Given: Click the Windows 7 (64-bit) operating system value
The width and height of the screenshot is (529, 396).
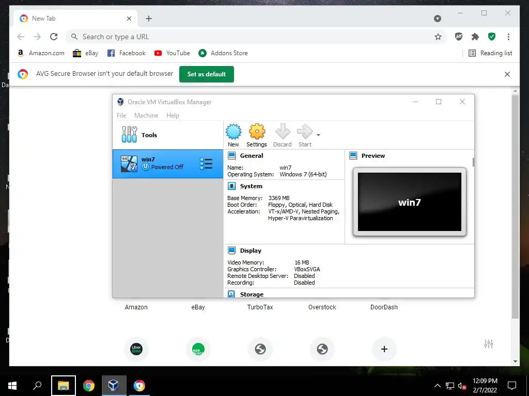Looking at the screenshot, I should (303, 174).
